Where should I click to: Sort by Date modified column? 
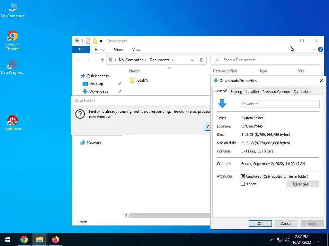[x=225, y=71]
